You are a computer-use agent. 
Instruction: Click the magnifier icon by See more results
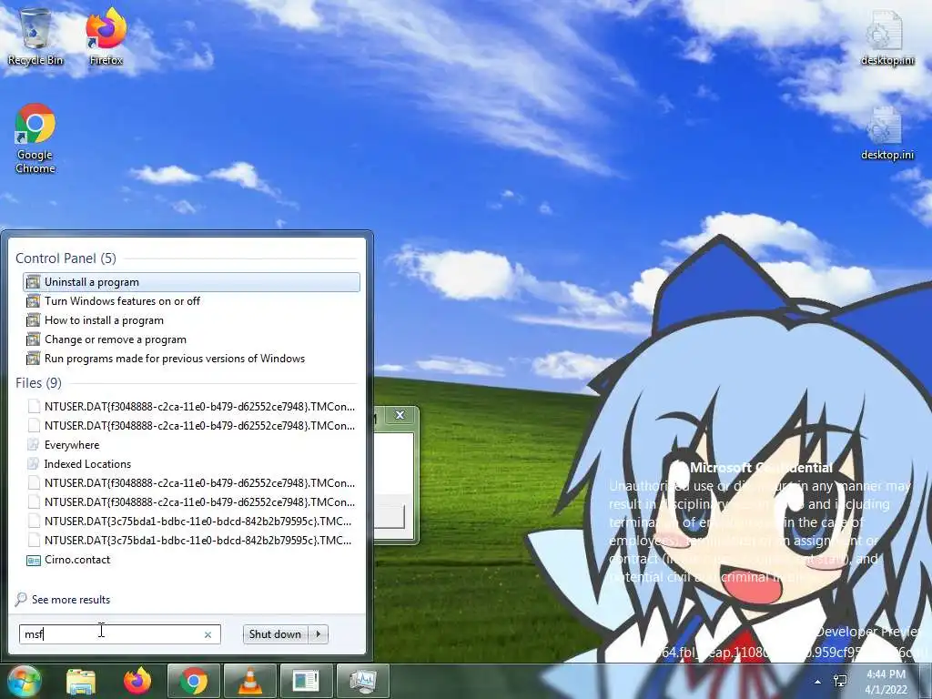(21, 599)
